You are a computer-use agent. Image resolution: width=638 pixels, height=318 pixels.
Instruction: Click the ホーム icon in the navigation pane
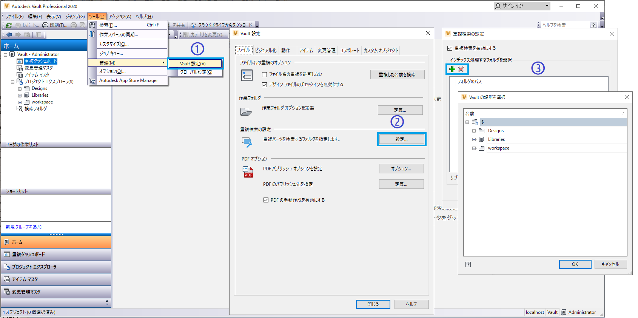[x=6, y=242]
